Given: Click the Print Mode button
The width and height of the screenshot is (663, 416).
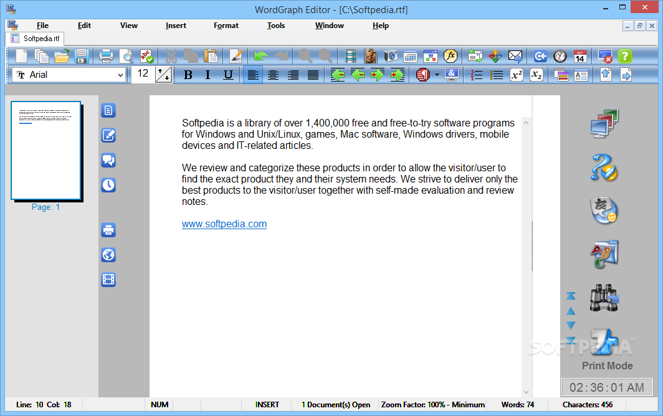Looking at the screenshot, I should (607, 366).
